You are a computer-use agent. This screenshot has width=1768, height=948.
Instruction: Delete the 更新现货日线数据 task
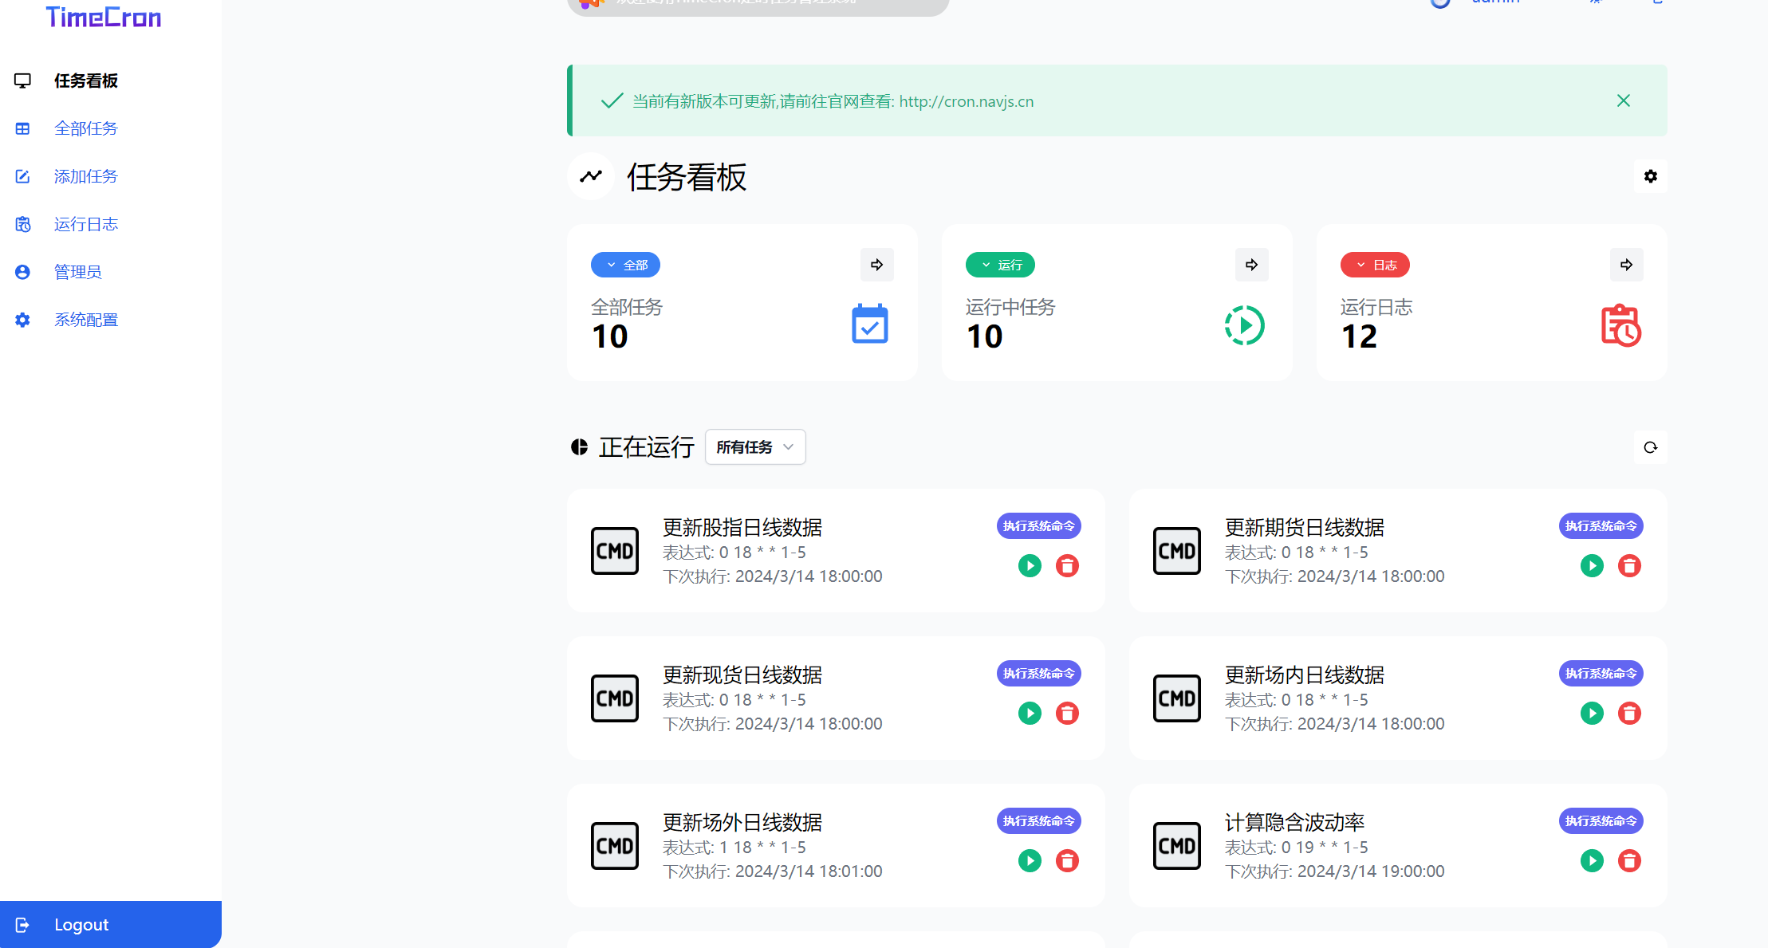point(1067,713)
